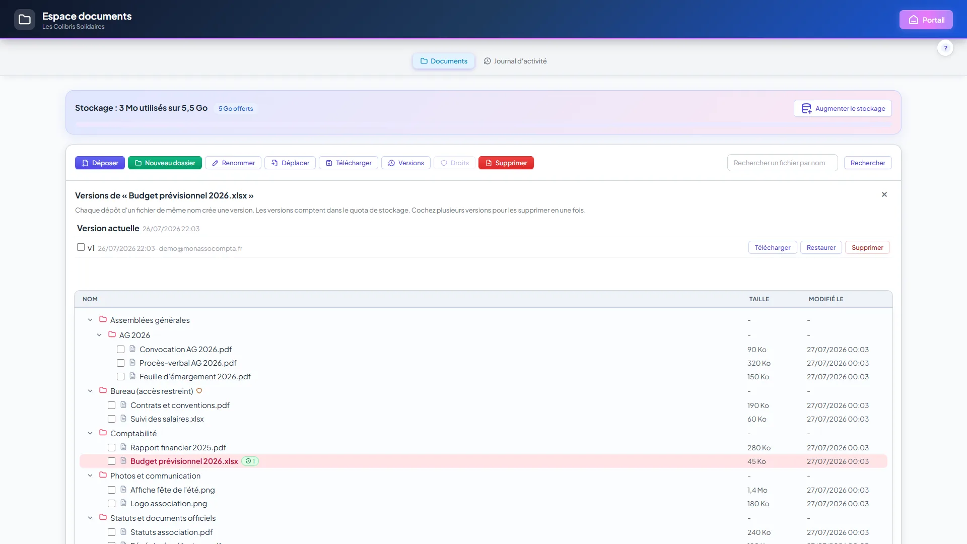
Task: Delete version v1 with Supprimer
Action: (x=867, y=247)
